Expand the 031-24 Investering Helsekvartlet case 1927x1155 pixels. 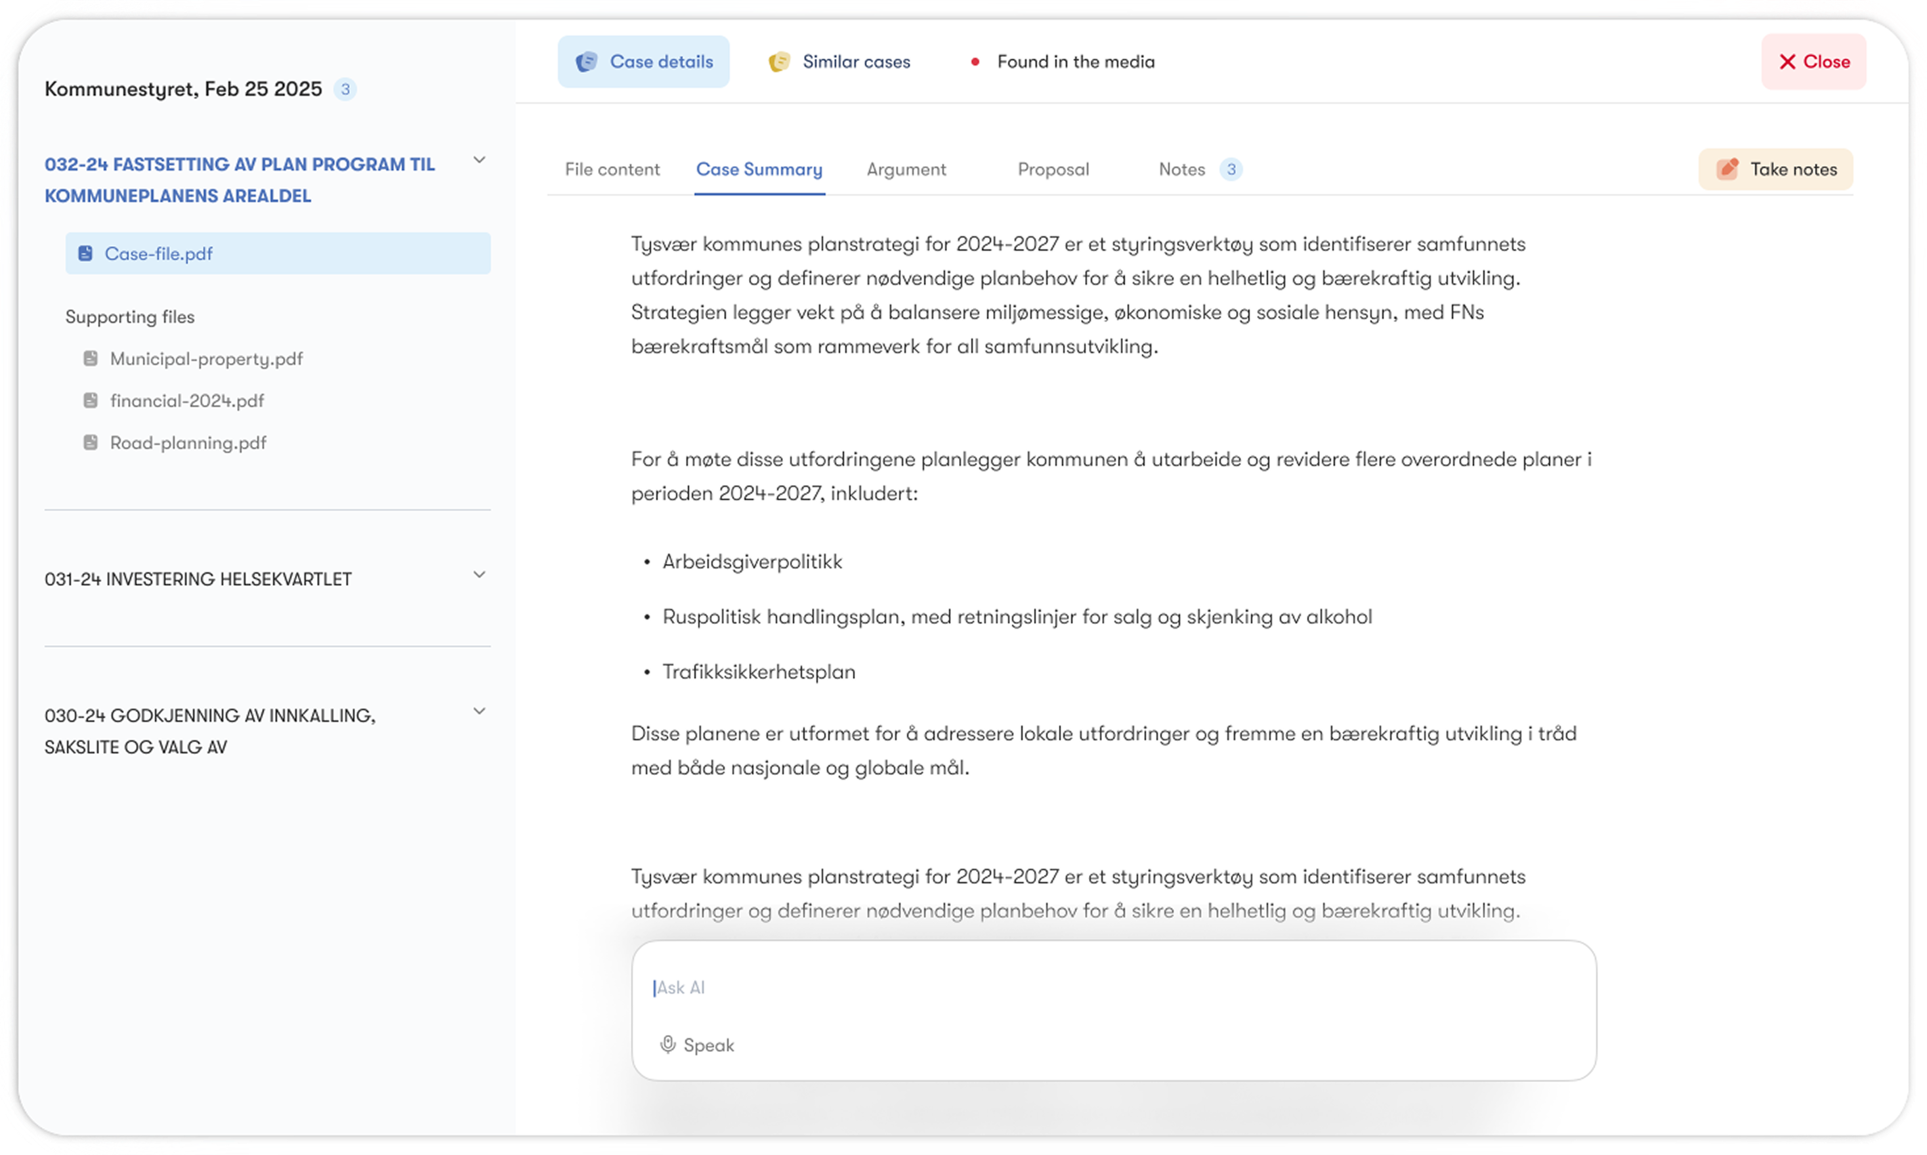point(479,575)
